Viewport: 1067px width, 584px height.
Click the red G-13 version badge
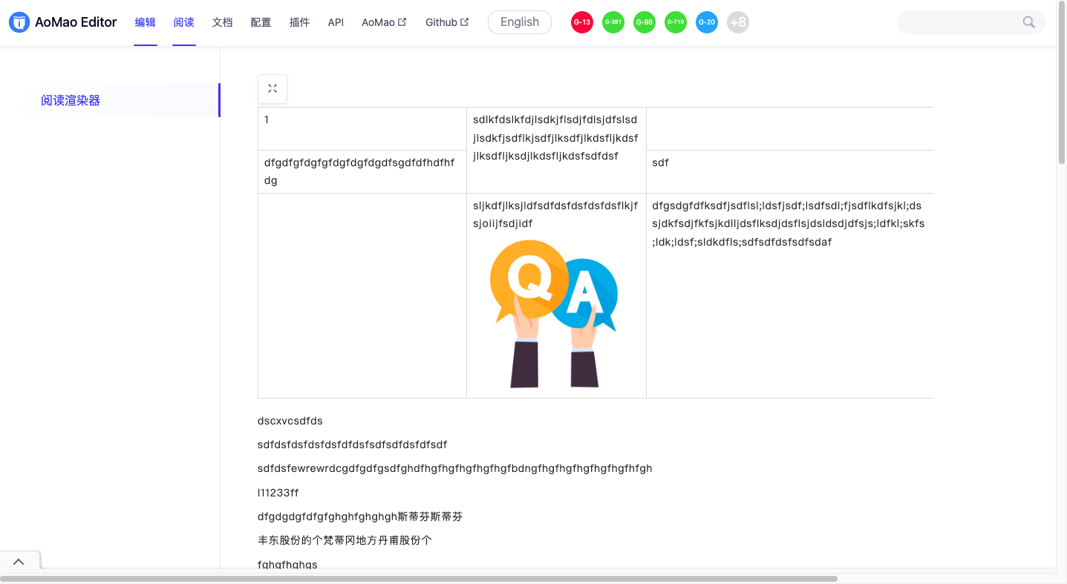582,22
